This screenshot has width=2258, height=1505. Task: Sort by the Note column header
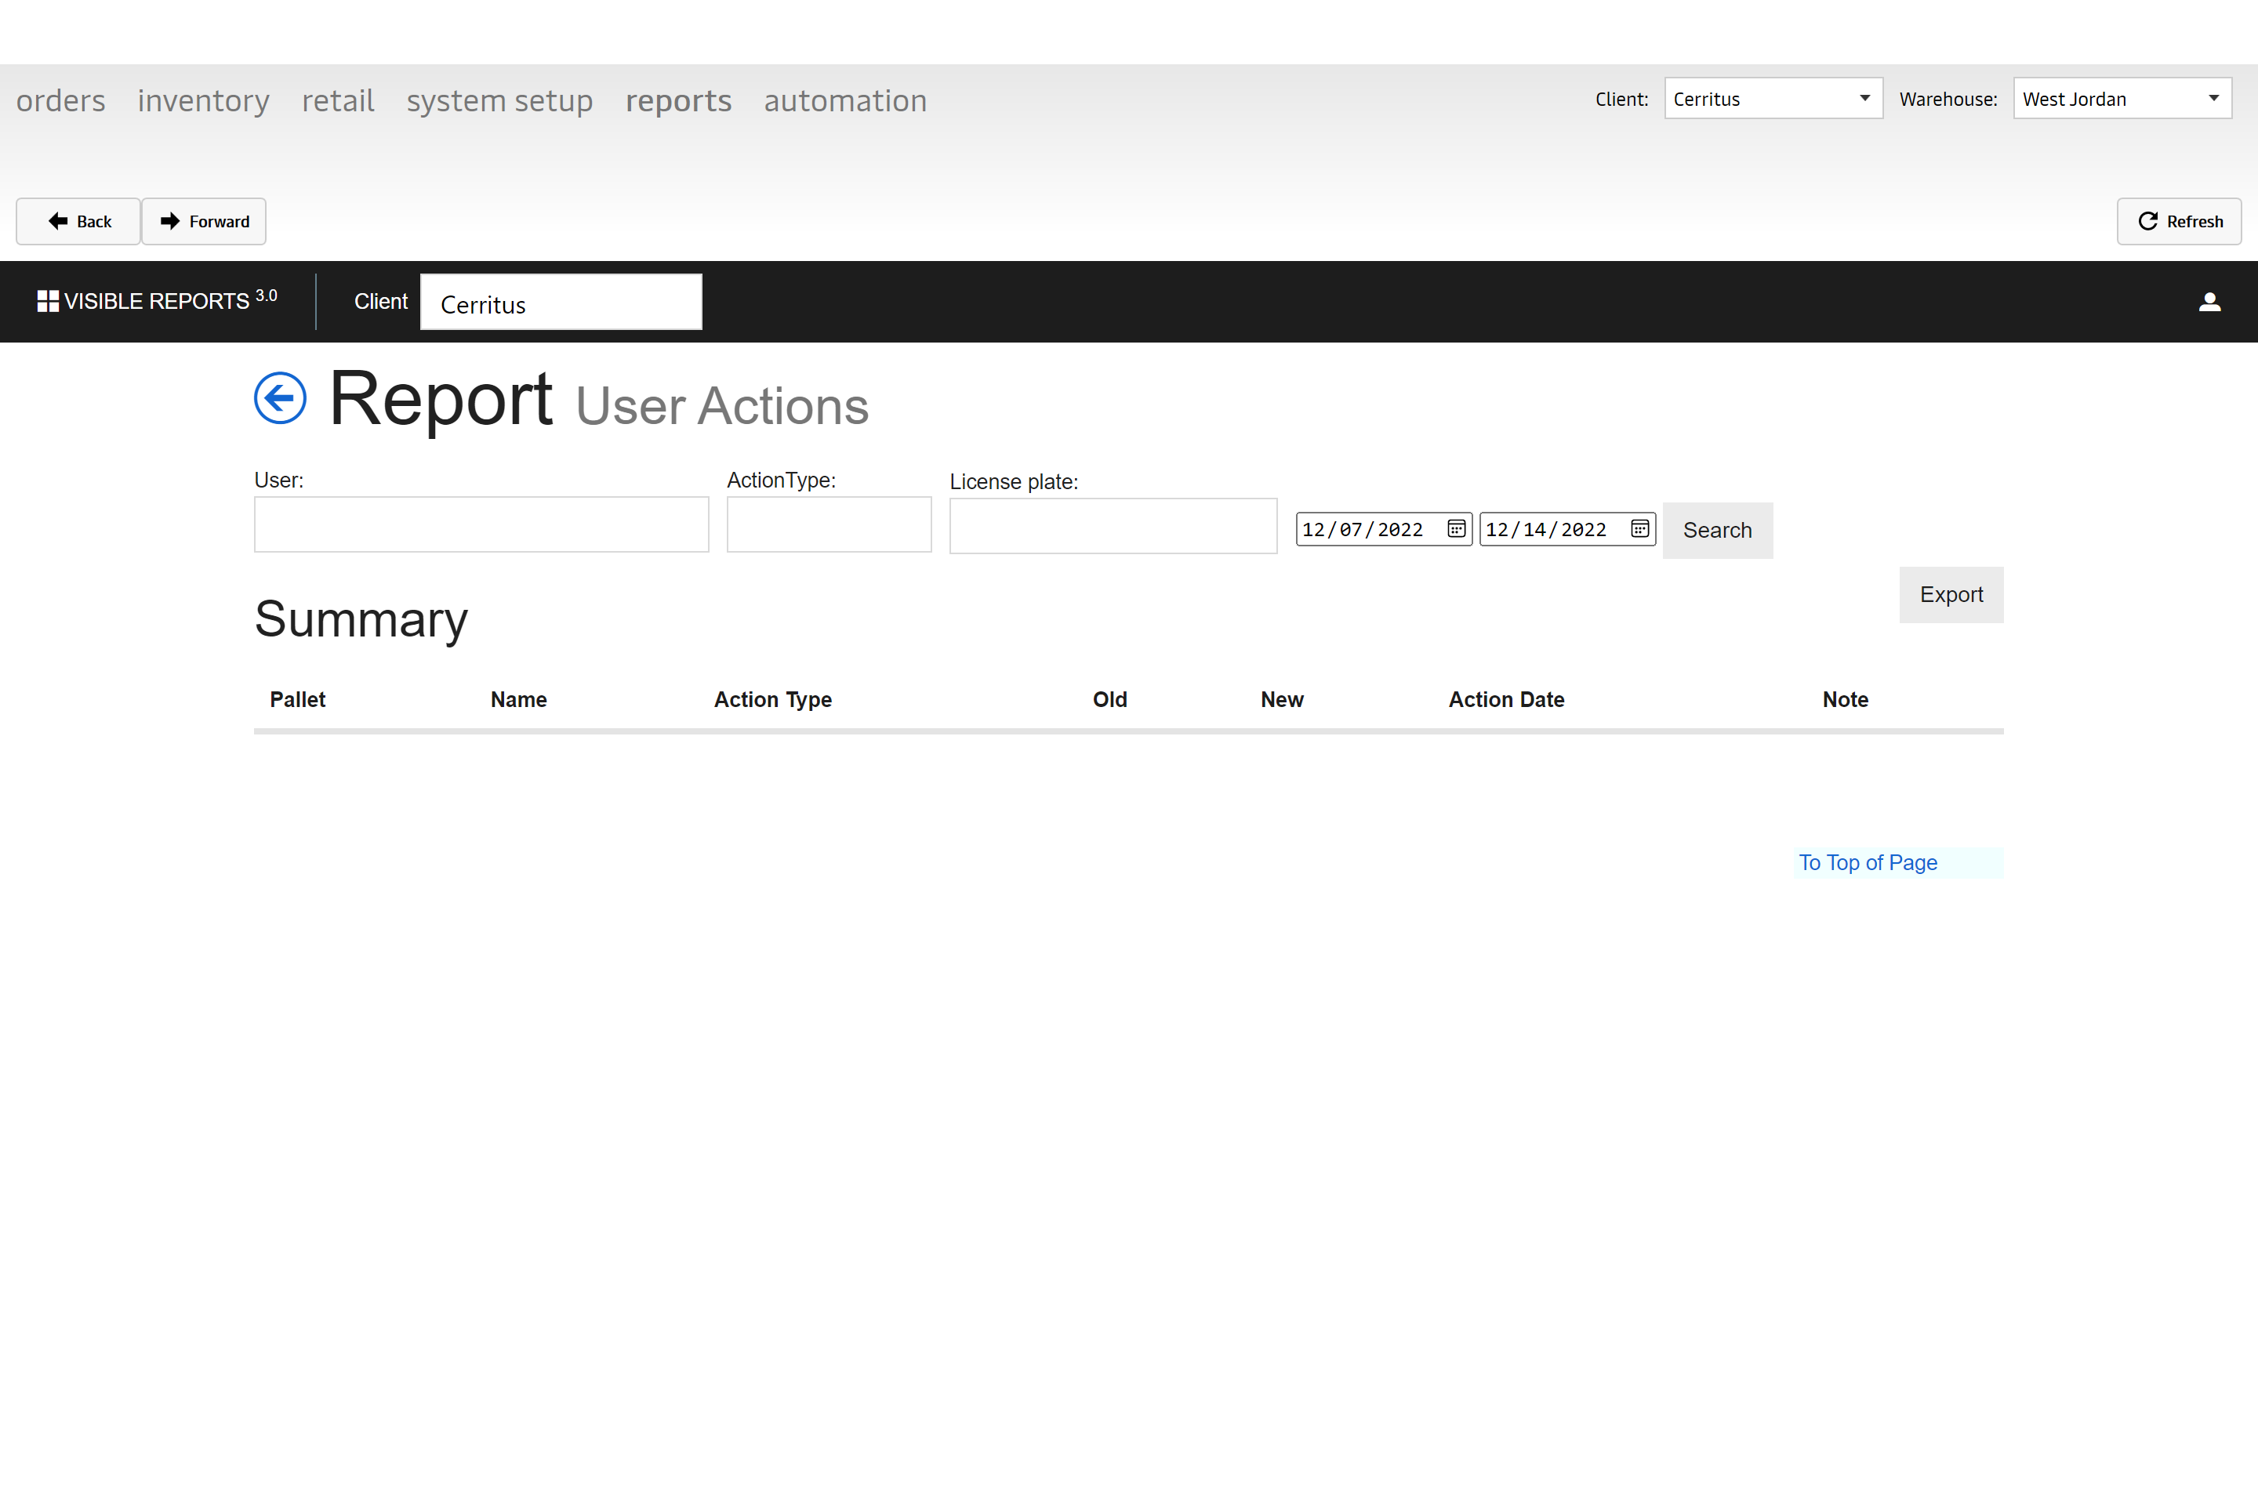[1845, 700]
